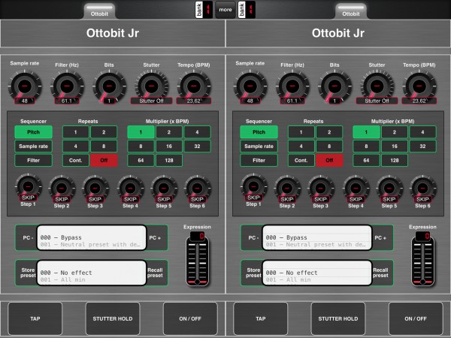Click the Step 1 knob in left panel
The width and height of the screenshot is (451, 338).
29,186
